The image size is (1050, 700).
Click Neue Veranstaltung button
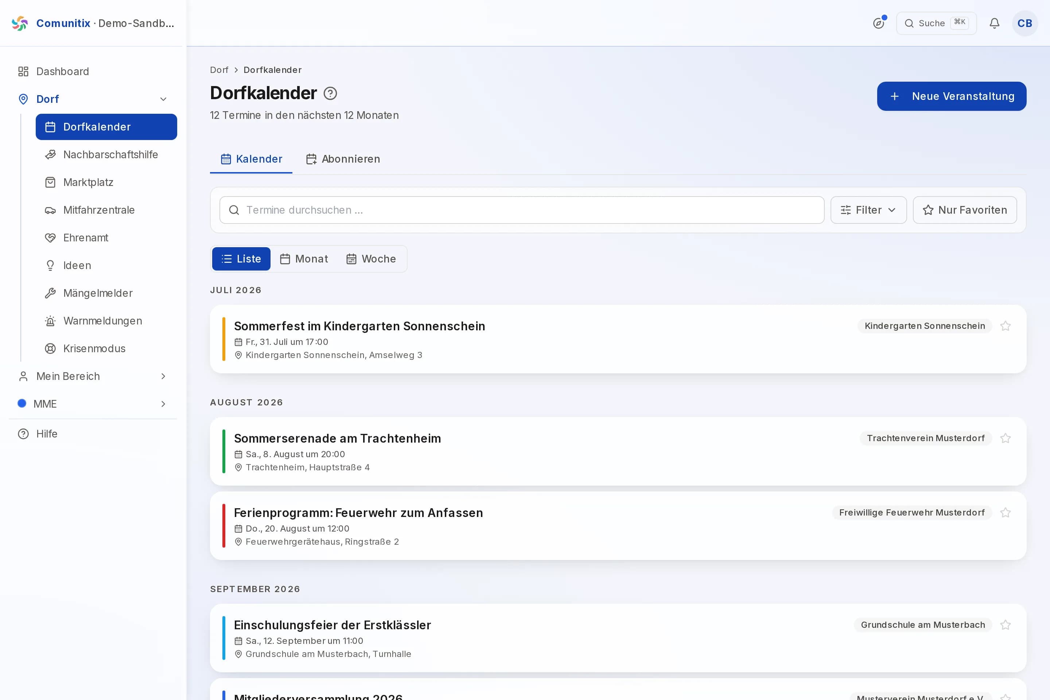951,96
